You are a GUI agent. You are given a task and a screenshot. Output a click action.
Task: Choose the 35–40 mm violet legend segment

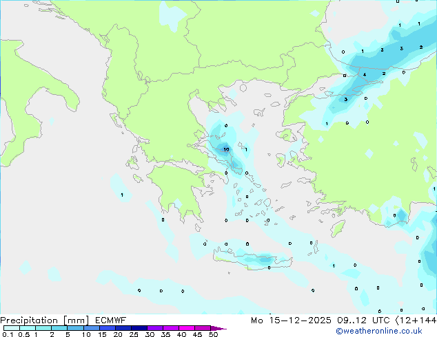point(171,328)
